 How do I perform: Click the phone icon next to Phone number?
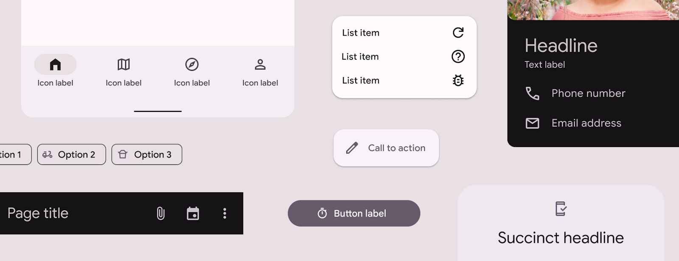tap(533, 93)
